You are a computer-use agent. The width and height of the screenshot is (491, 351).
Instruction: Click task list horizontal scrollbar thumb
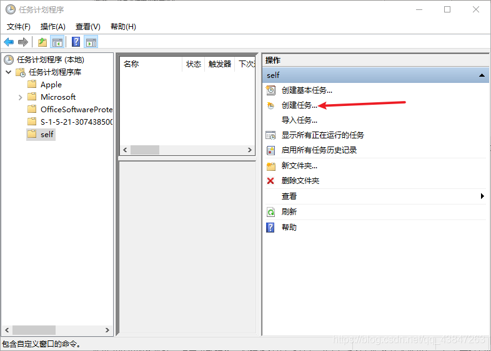click(x=145, y=150)
